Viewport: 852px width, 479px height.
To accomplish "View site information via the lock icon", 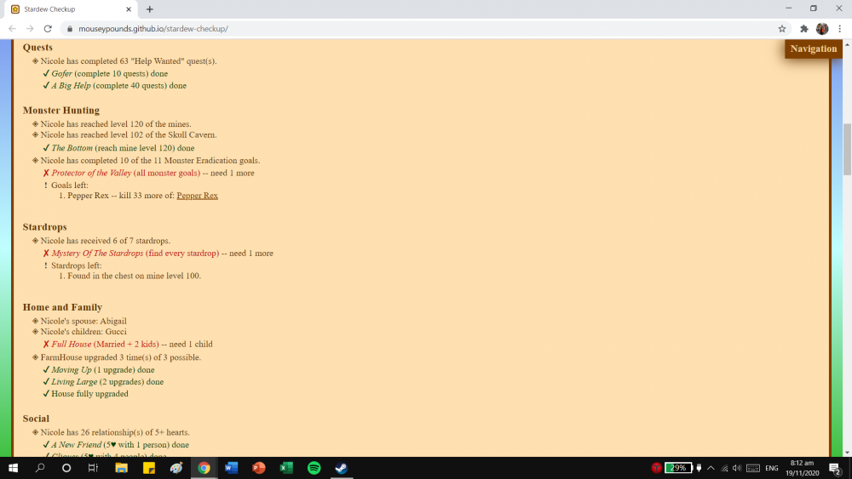I will click(x=70, y=29).
